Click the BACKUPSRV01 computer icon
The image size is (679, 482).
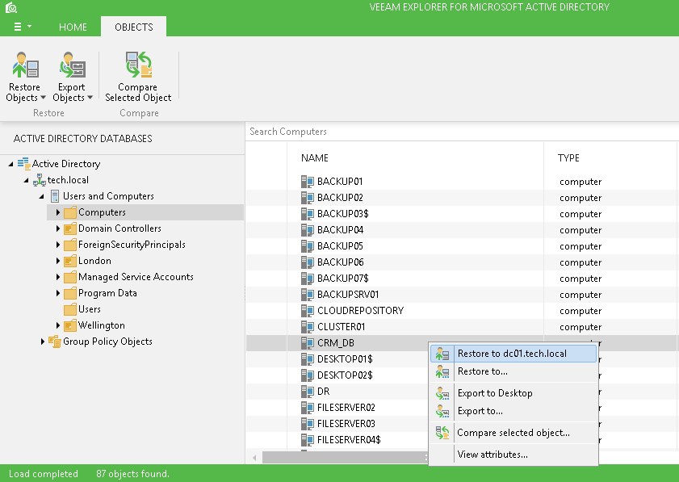pyautogui.click(x=308, y=295)
